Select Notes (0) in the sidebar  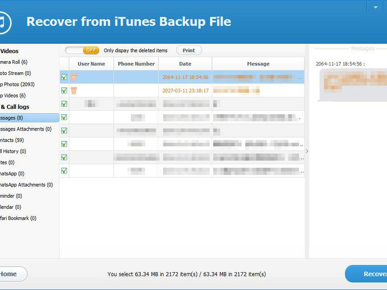pos(7,162)
